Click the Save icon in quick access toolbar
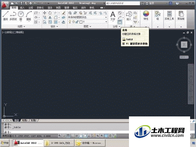The height and width of the screenshot is (147, 196). [x=21, y=3]
